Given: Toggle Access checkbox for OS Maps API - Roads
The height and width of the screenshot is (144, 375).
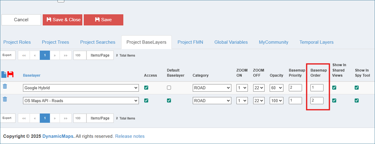Looking at the screenshot, I should click(146, 100).
